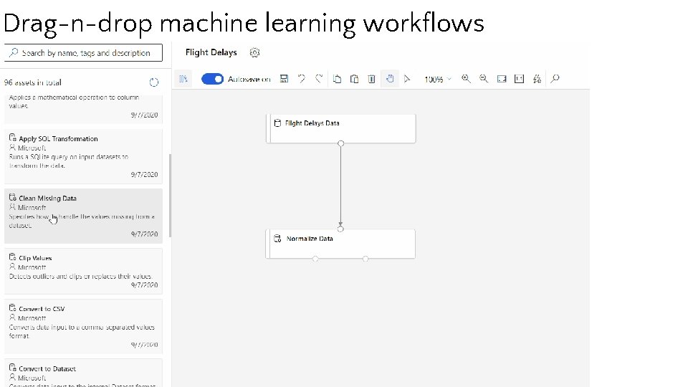
Task: Select the pointer selection tool
Action: [x=407, y=79]
